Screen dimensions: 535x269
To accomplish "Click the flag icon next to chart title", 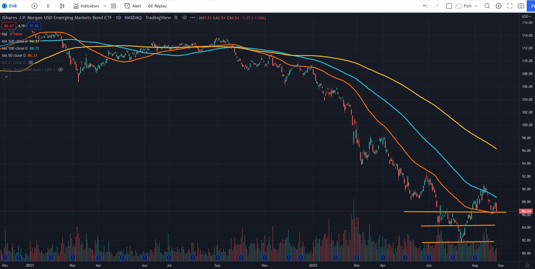I will (x=176, y=18).
